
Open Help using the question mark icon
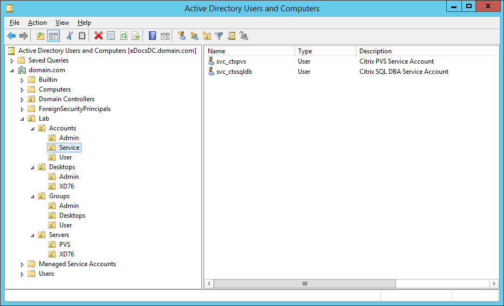152,36
